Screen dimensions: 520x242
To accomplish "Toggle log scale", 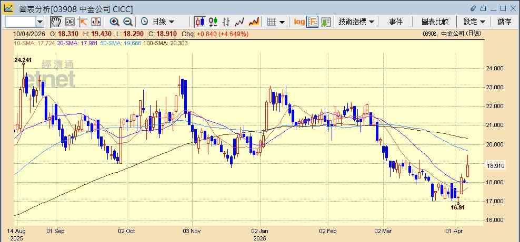I will (299, 22).
